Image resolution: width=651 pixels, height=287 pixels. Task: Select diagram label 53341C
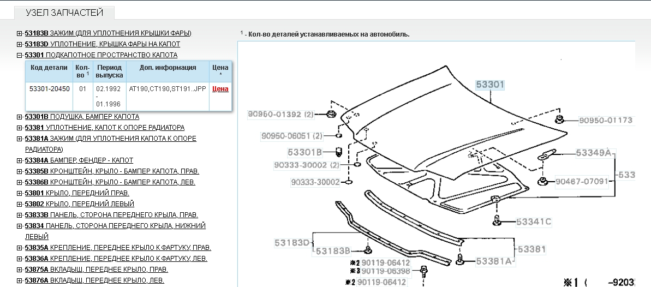(x=533, y=222)
